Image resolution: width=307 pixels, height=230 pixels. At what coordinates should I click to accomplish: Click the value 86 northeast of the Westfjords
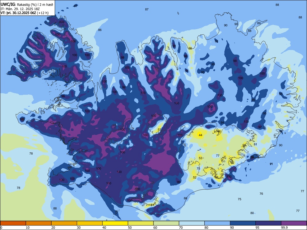click(100, 30)
